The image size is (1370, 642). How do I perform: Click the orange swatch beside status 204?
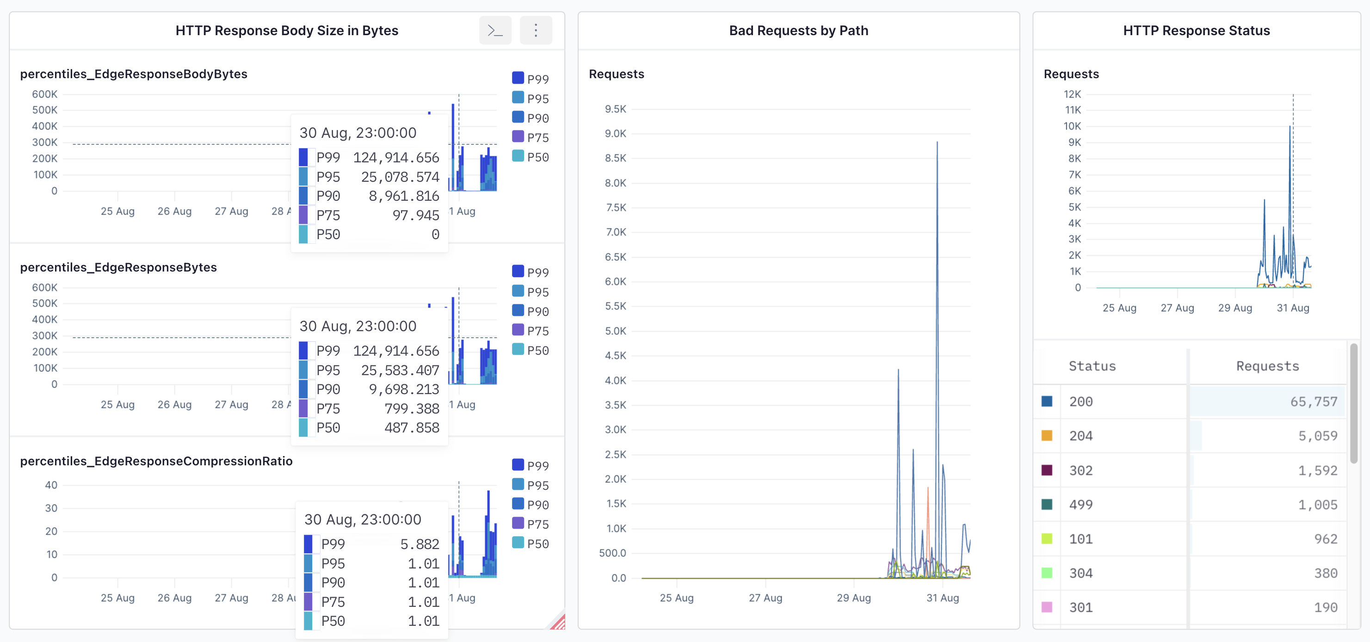1047,436
